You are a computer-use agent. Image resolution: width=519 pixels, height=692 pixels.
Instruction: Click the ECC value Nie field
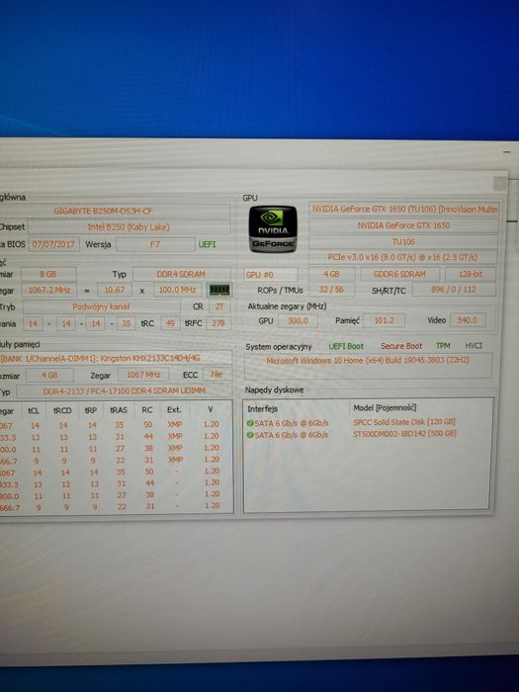[216, 375]
